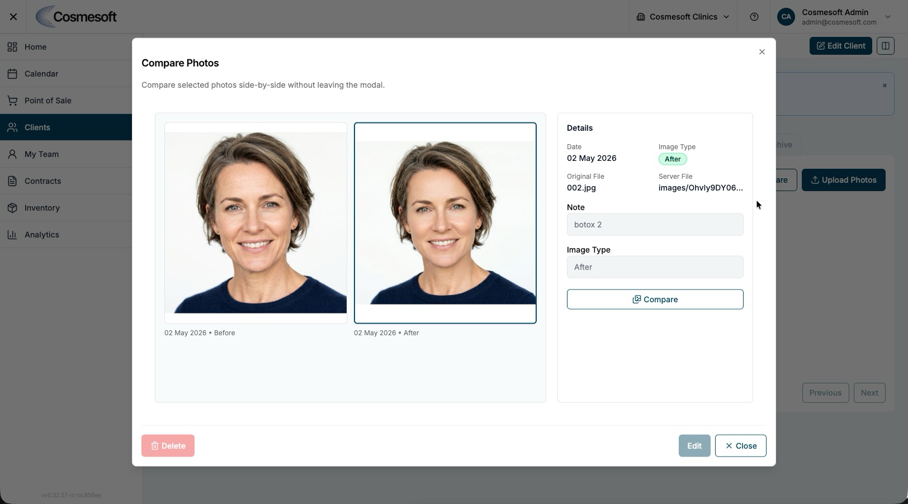Click the 02 May 2026 • Before caption
Image resolution: width=908 pixels, height=504 pixels.
pyautogui.click(x=200, y=333)
